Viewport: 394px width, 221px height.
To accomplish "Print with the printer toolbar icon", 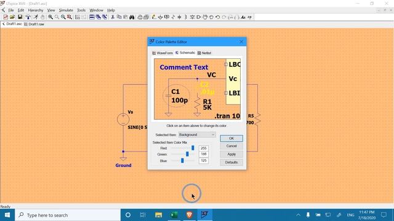I will [140, 17].
